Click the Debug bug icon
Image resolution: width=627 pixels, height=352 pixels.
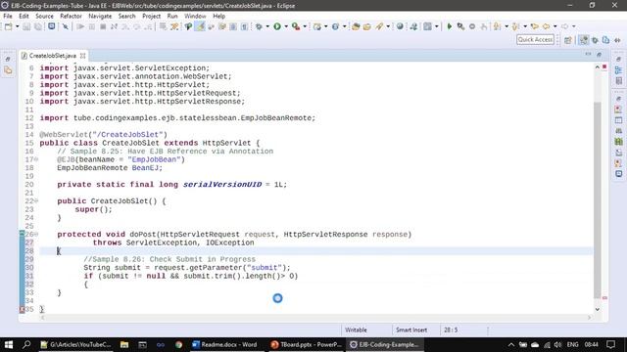tap(259, 26)
